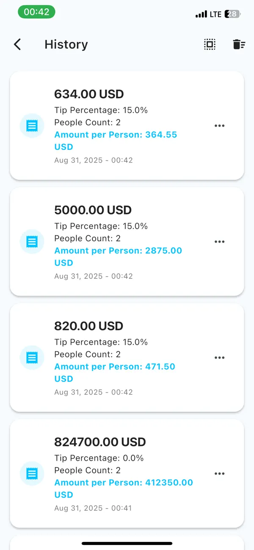Open the multi-select mode icon in the header

(x=210, y=44)
